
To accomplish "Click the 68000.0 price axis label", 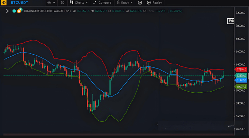I will tap(241, 39).
